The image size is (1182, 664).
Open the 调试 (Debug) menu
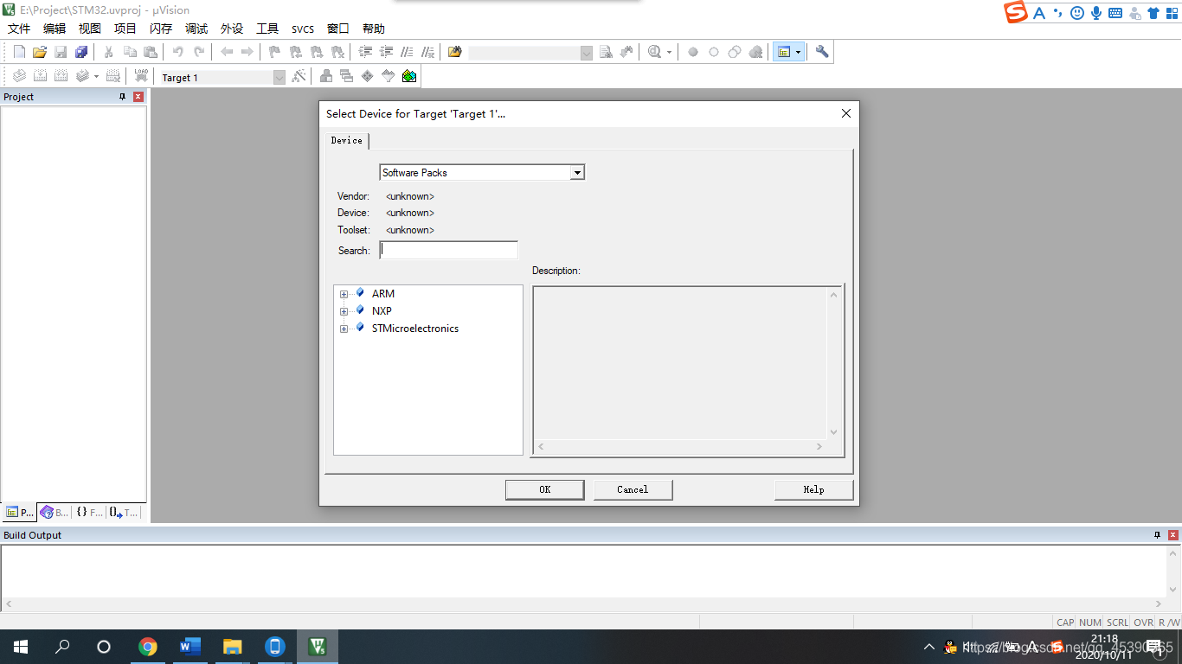point(196,29)
